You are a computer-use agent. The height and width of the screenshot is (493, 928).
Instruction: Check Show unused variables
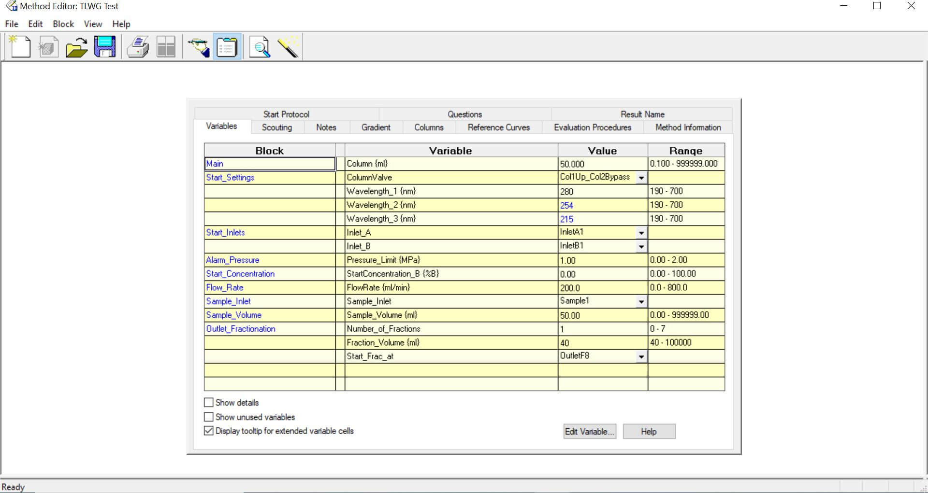pos(209,417)
